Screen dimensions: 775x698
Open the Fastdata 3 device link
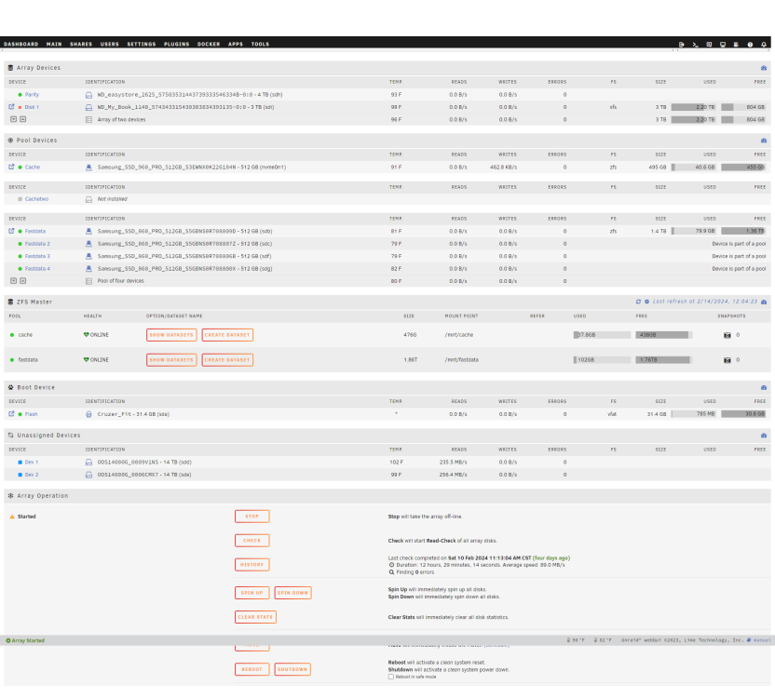37,256
